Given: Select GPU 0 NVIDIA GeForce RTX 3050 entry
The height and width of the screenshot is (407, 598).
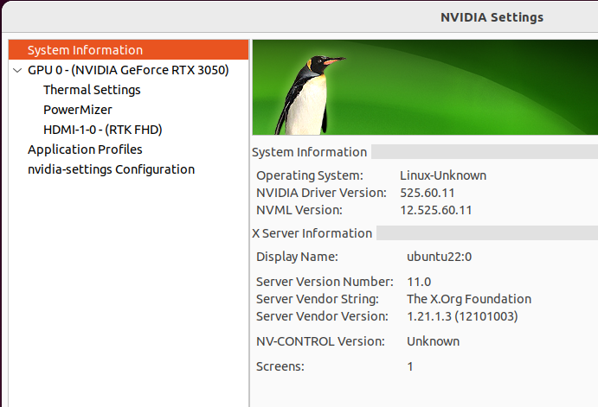Looking at the screenshot, I should (x=128, y=70).
